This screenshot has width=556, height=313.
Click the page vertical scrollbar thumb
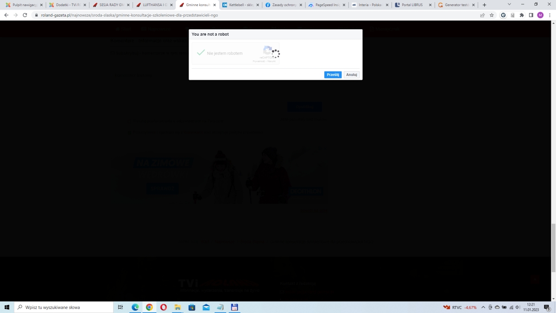pos(553,249)
